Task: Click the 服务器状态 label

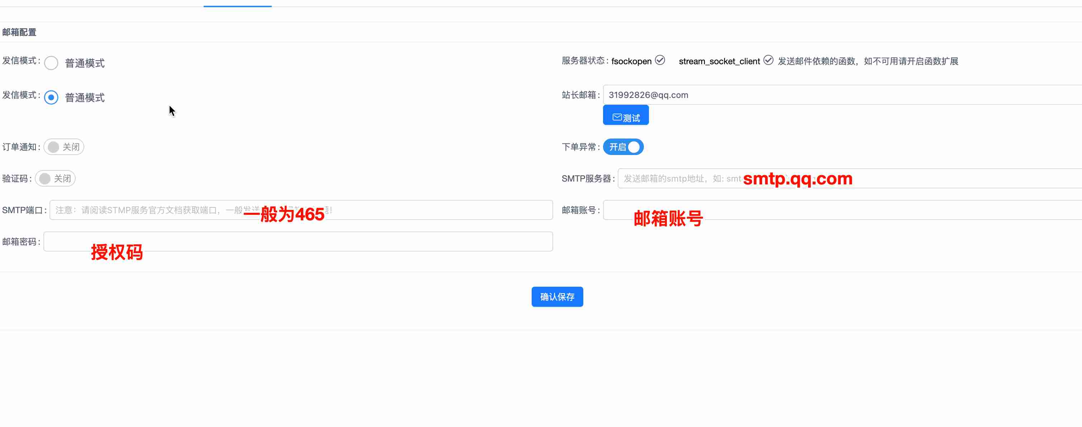Action: [x=583, y=61]
